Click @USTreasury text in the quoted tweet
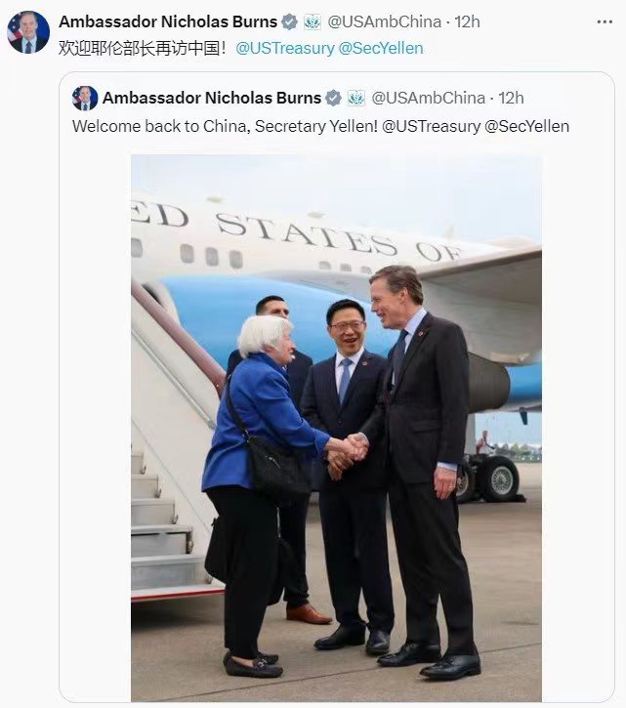Screen dimensions: 626x708 [x=431, y=126]
